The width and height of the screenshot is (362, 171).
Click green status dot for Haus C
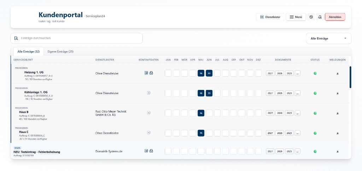pyautogui.click(x=315, y=133)
